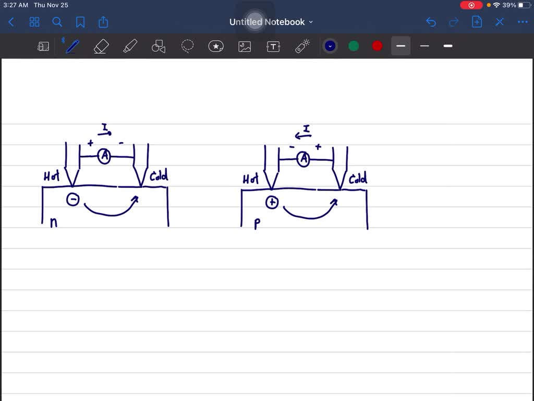This screenshot has width=534, height=401.
Task: Add a new page
Action: (477, 22)
